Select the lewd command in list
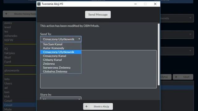This screenshot has width=198, height=111. pos(7,27)
